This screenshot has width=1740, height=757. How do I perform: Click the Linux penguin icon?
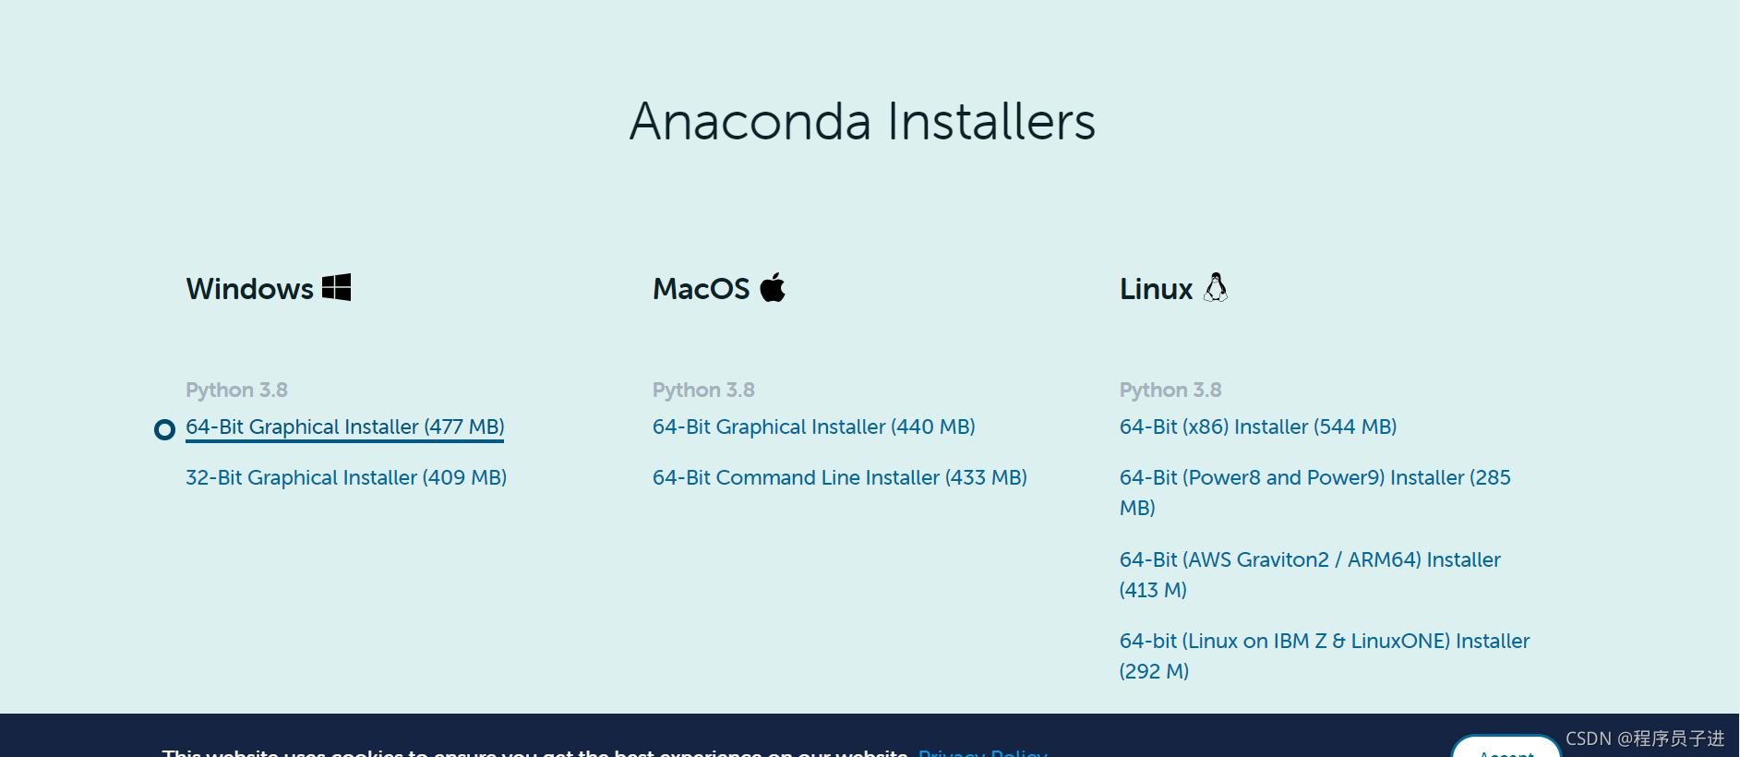(1216, 287)
